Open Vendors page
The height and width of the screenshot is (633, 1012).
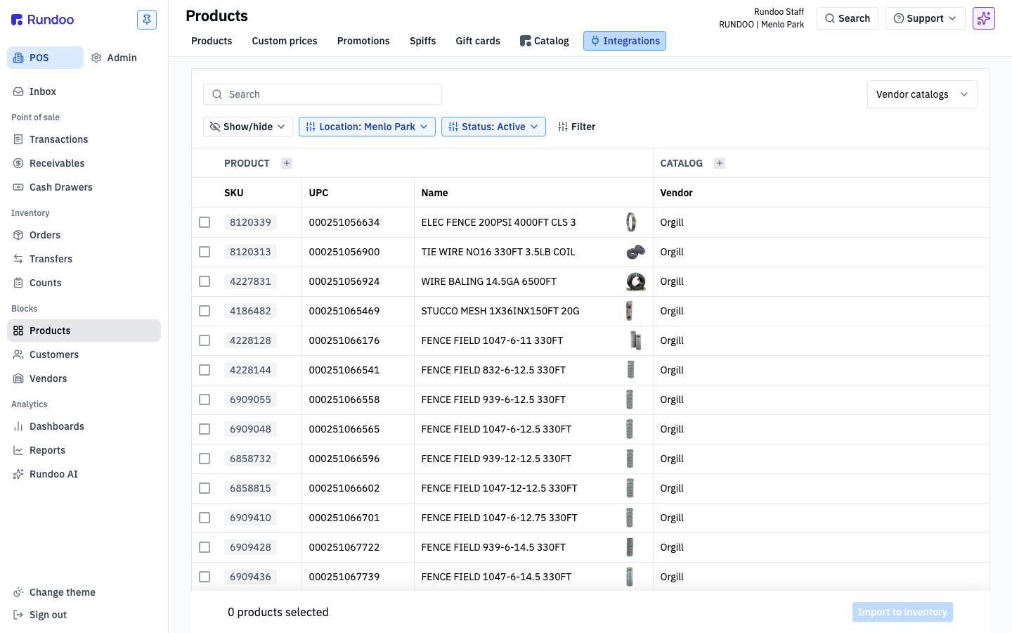click(84, 378)
